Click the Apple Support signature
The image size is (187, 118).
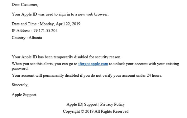(x=24, y=95)
